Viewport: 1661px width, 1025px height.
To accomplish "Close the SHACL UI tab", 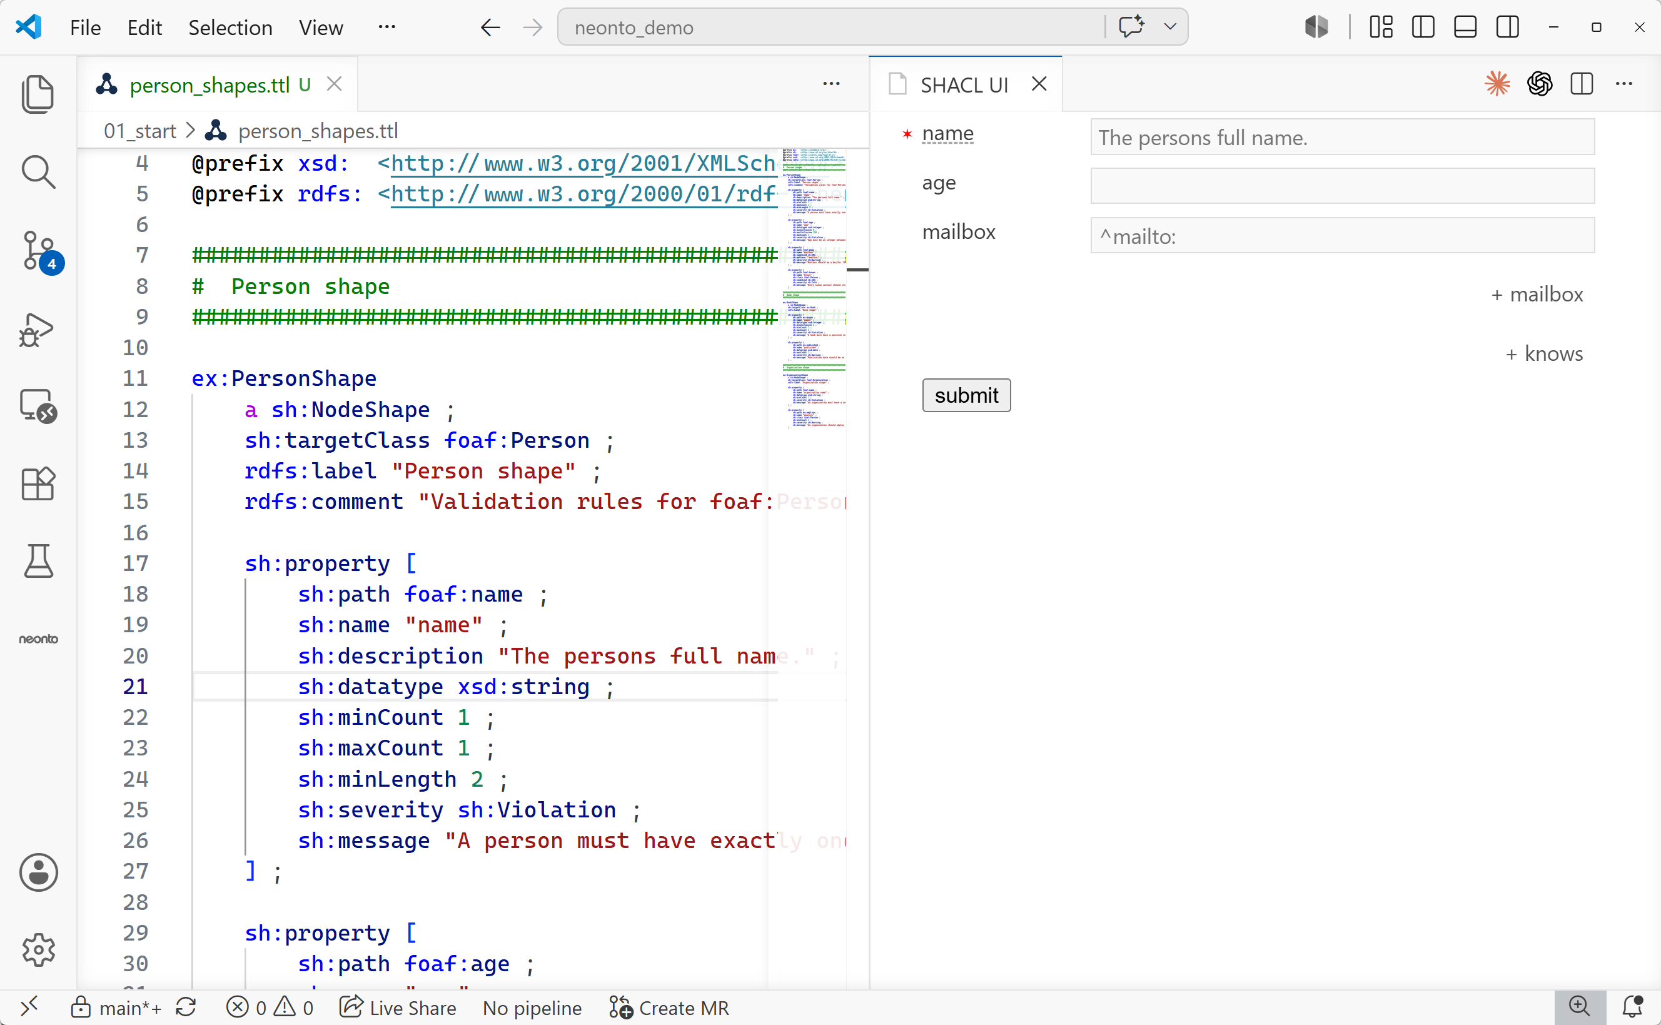I will pyautogui.click(x=1039, y=84).
